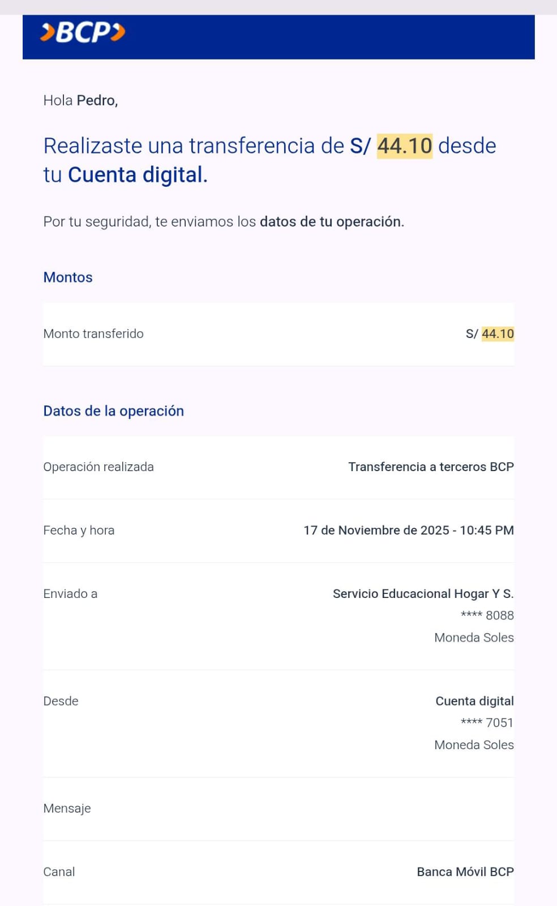Click the Monto transferido label
Image resolution: width=557 pixels, height=906 pixels.
tap(93, 334)
